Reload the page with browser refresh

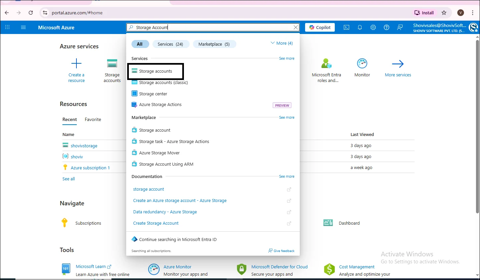pos(31,13)
